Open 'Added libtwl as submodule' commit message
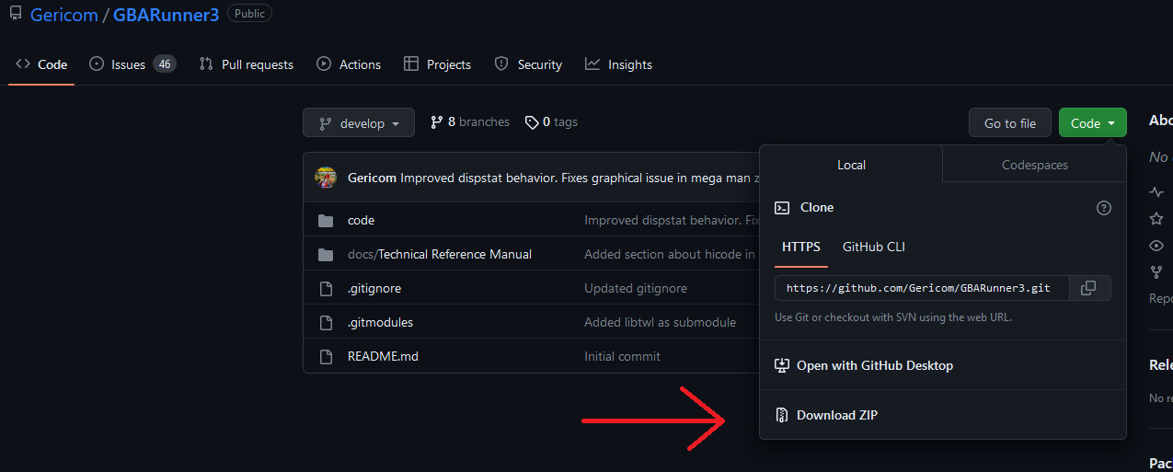The height and width of the screenshot is (472, 1173). 661,323
